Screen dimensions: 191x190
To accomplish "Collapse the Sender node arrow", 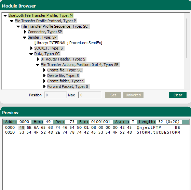I will [x=25, y=38].
